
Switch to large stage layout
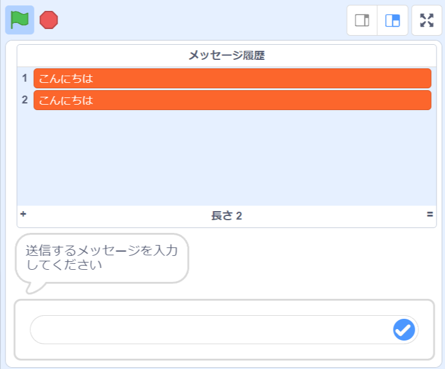click(x=392, y=21)
